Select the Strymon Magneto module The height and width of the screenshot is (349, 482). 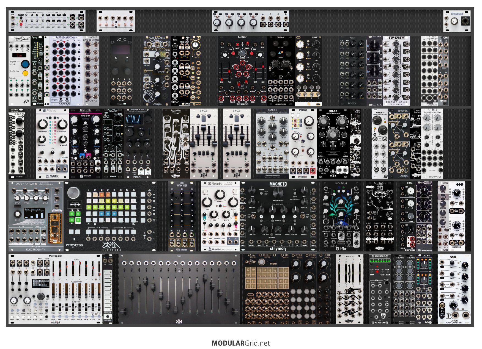(x=278, y=216)
